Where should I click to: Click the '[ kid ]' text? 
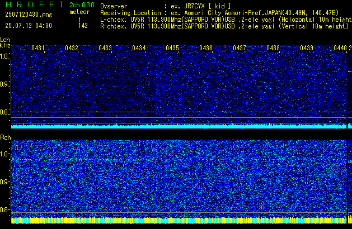220,6
